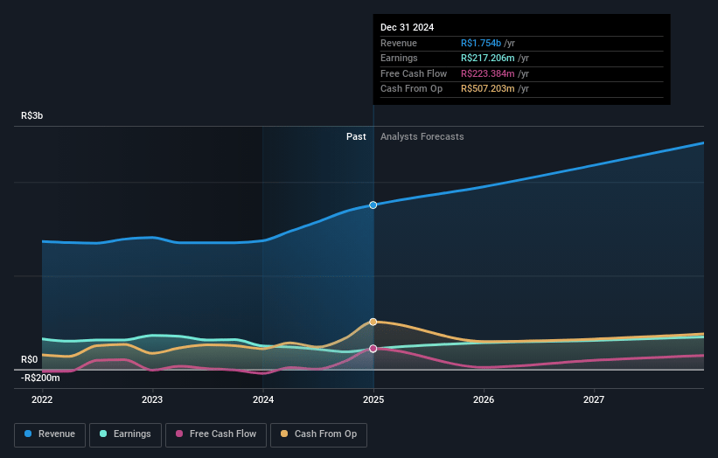Screen dimensions: 718x458
Task: Select the Revenue data point marker at 2025
Action: click(373, 205)
